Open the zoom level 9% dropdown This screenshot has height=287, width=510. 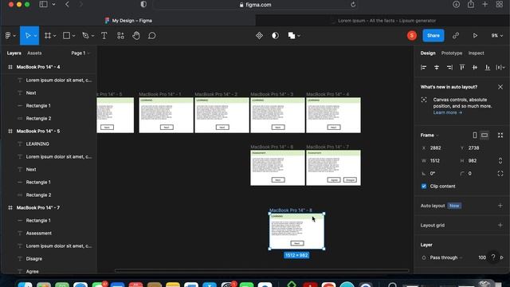496,35
